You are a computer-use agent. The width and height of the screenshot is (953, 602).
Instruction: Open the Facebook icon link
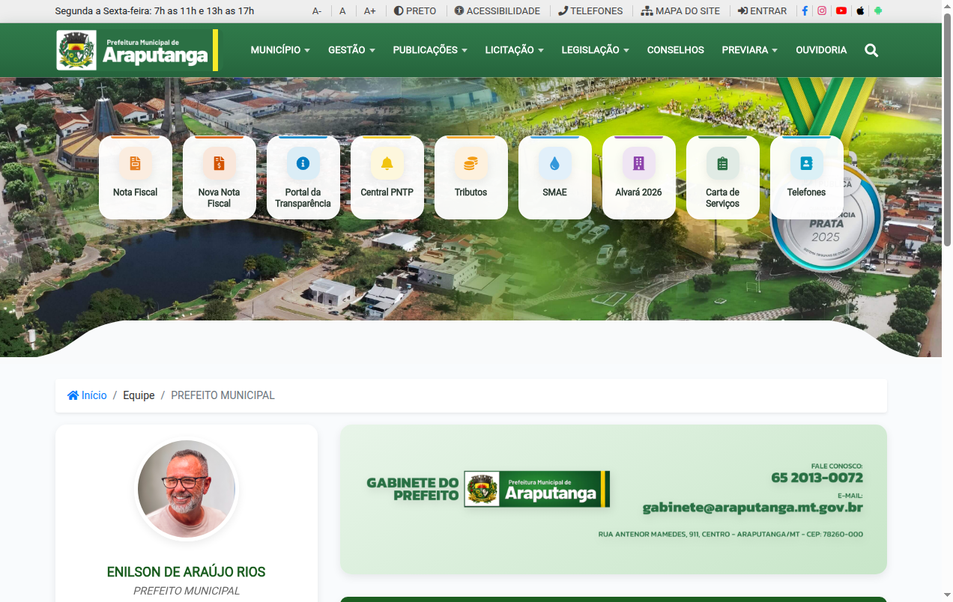click(x=805, y=11)
